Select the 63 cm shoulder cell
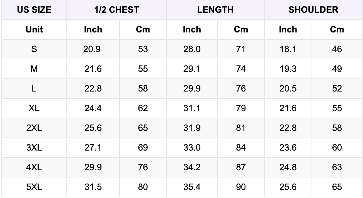This screenshot has height=198, width=363. pos(337,167)
